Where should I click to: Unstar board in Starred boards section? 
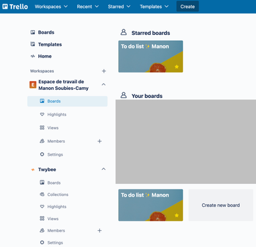(x=177, y=66)
